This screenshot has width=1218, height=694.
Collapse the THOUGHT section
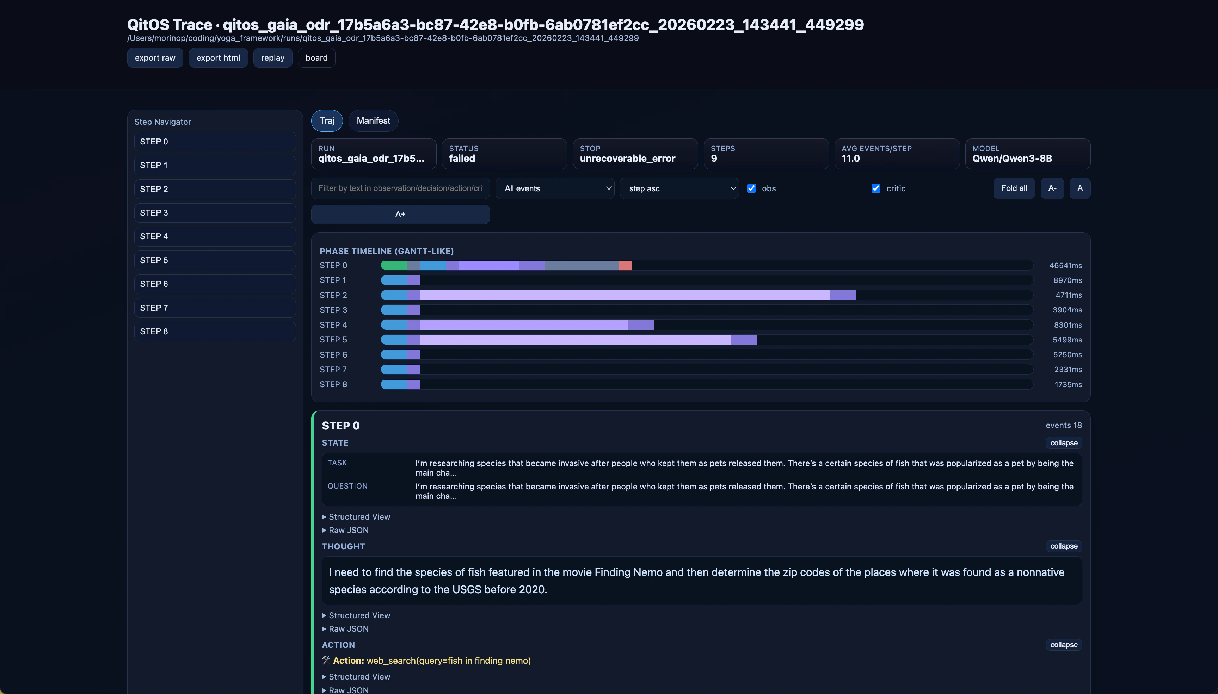[1063, 546]
